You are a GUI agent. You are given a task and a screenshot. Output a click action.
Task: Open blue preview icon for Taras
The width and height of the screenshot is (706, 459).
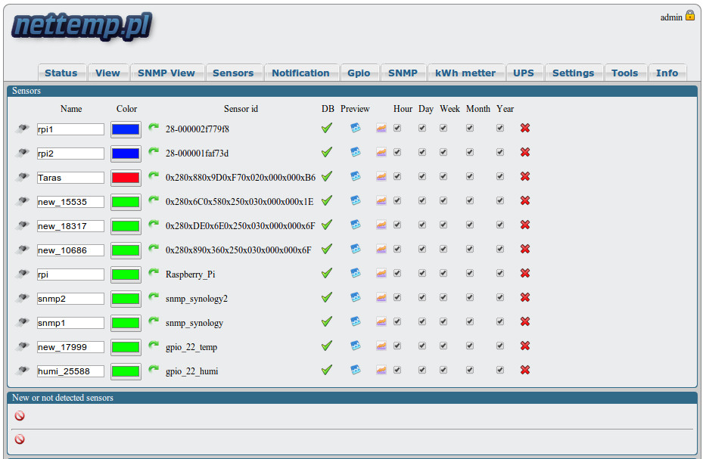coord(356,176)
